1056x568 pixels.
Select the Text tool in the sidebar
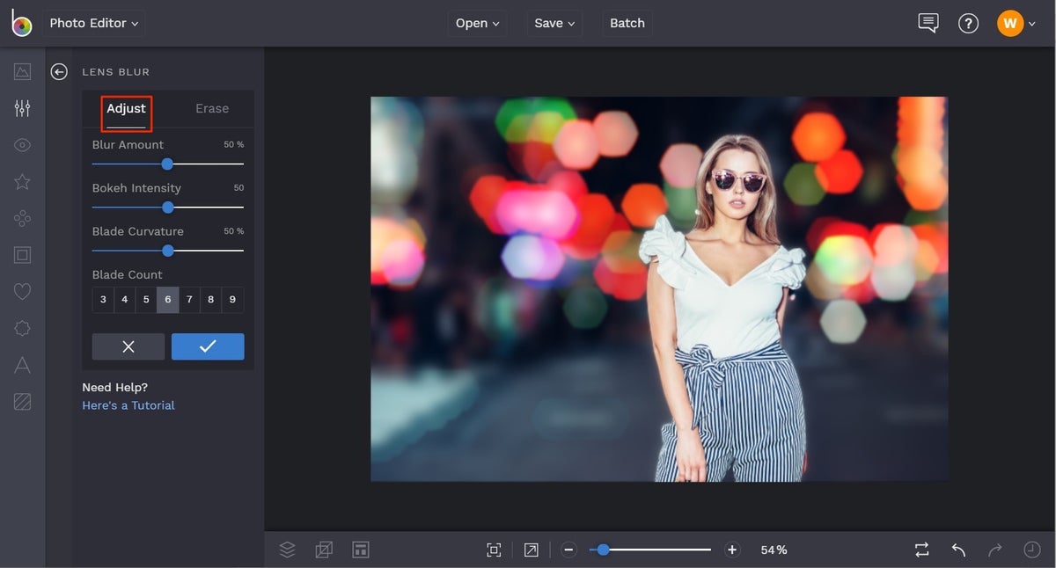point(22,365)
